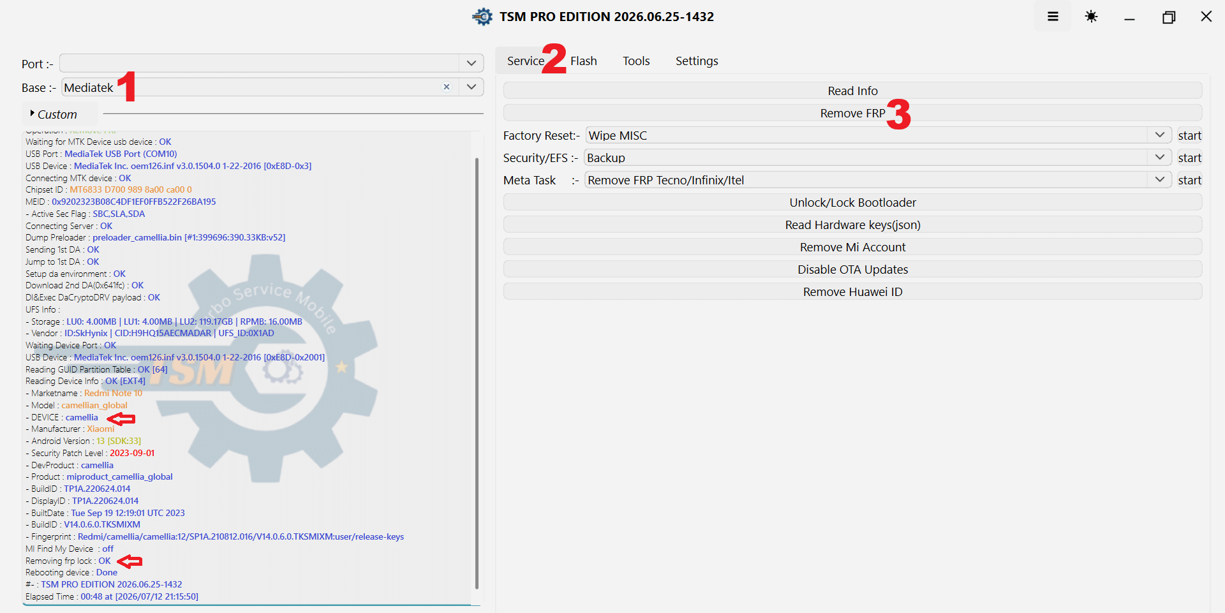
Task: Start the Factory Reset operation
Action: [1189, 135]
